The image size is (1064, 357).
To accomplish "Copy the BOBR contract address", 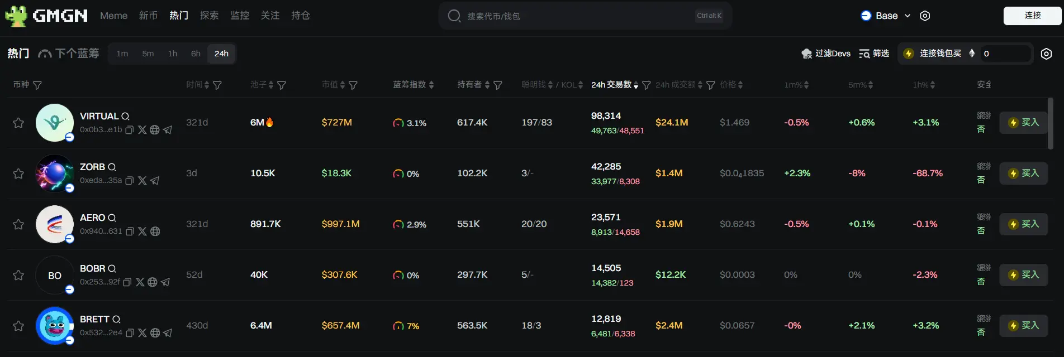I will (127, 282).
